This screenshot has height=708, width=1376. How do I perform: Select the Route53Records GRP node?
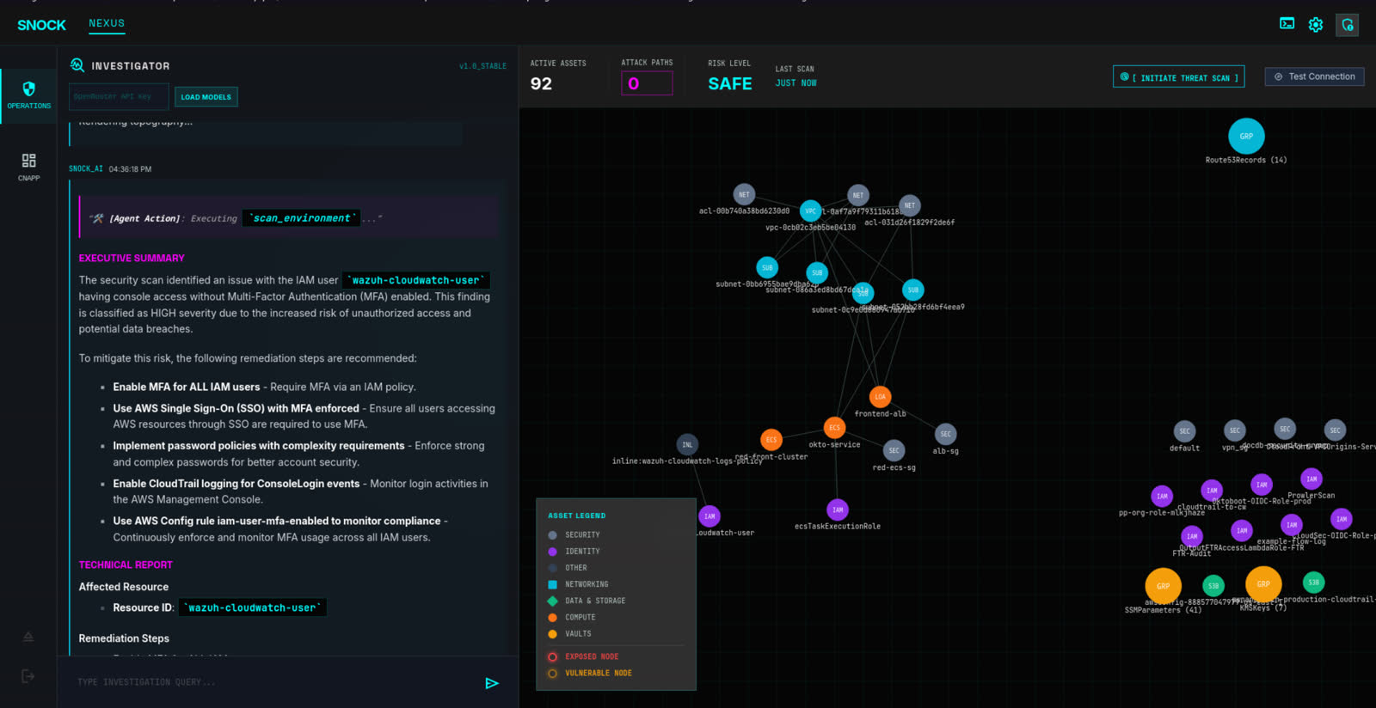[x=1246, y=136]
